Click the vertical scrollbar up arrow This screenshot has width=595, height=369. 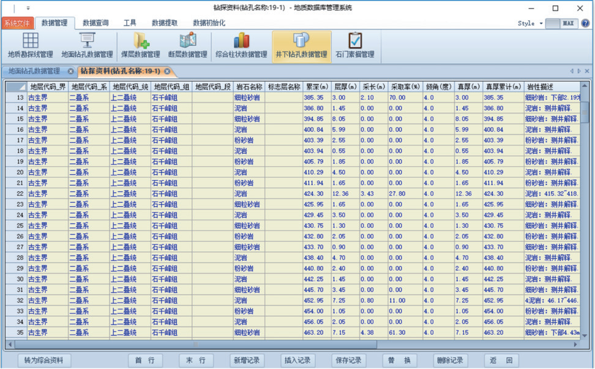[x=585, y=86]
